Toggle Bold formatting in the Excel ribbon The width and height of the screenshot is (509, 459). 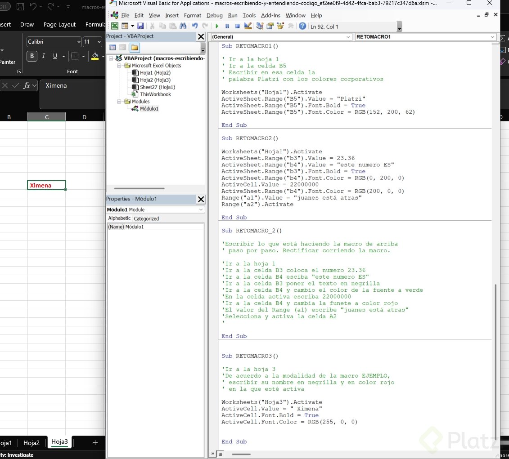click(x=32, y=56)
